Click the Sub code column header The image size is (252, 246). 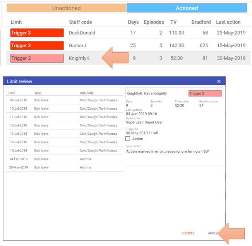coord(87,93)
